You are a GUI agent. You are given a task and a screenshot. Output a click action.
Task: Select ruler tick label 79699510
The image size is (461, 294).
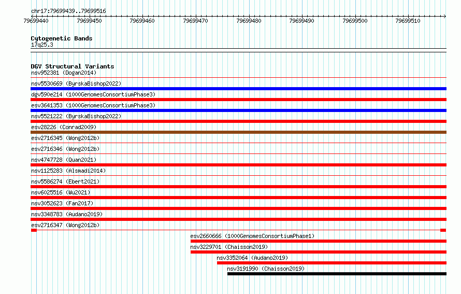pos(408,21)
